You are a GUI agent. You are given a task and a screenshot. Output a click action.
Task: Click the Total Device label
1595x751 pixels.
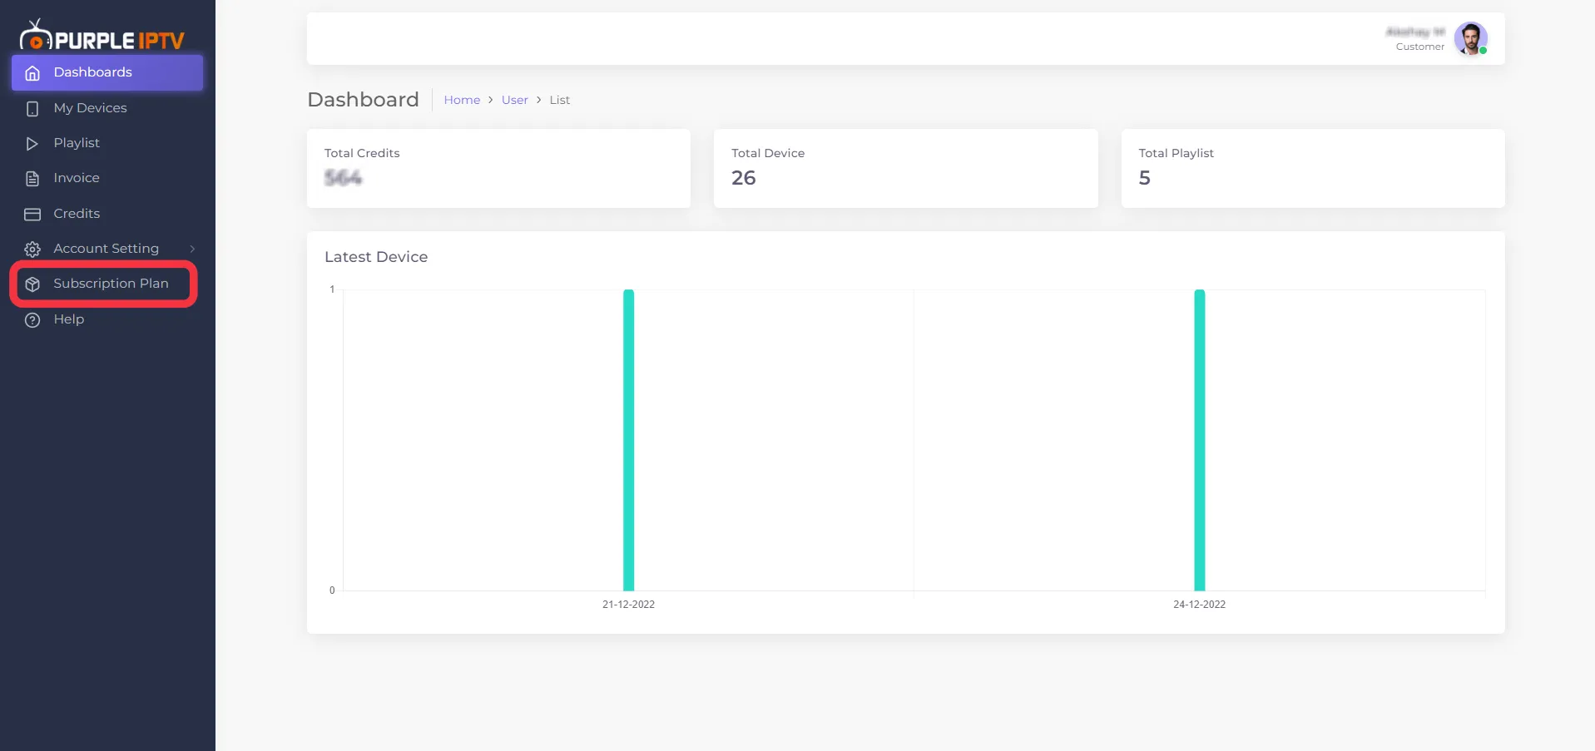tap(768, 153)
